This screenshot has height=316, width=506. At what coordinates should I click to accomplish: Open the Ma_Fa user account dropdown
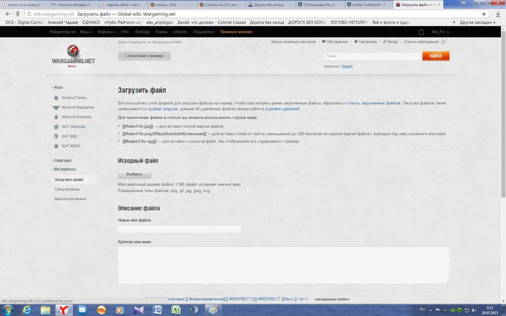(440, 32)
